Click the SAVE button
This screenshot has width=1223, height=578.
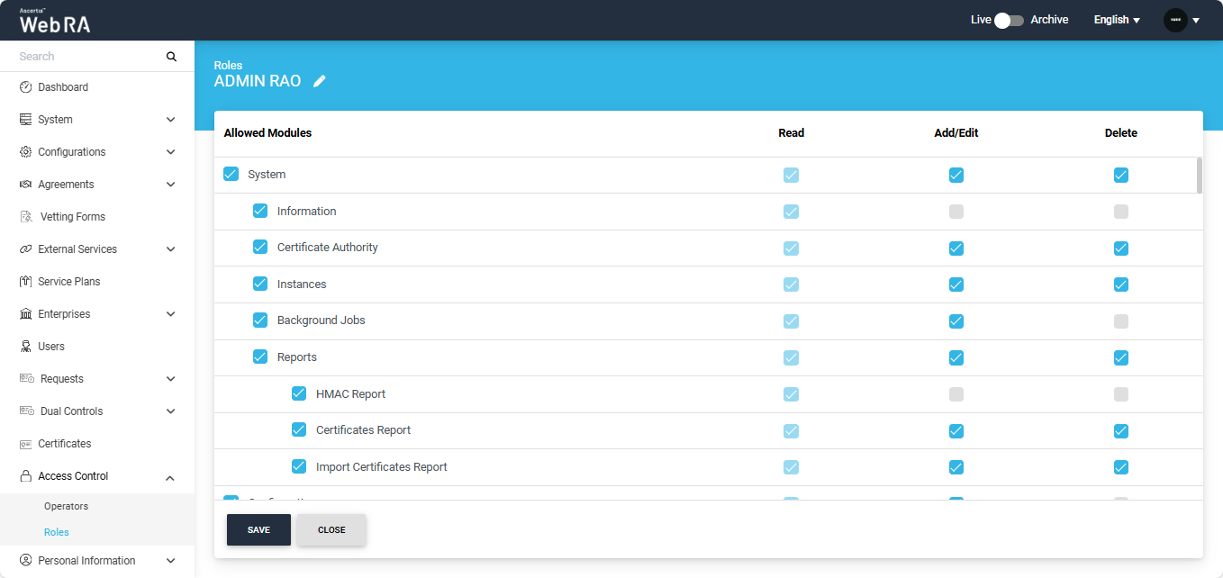point(258,530)
